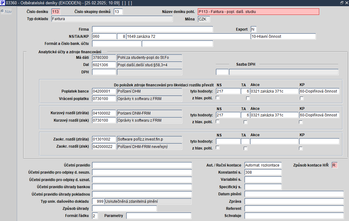Click the Má dáti account field 3780300
The image size is (349, 221).
click(x=104, y=58)
